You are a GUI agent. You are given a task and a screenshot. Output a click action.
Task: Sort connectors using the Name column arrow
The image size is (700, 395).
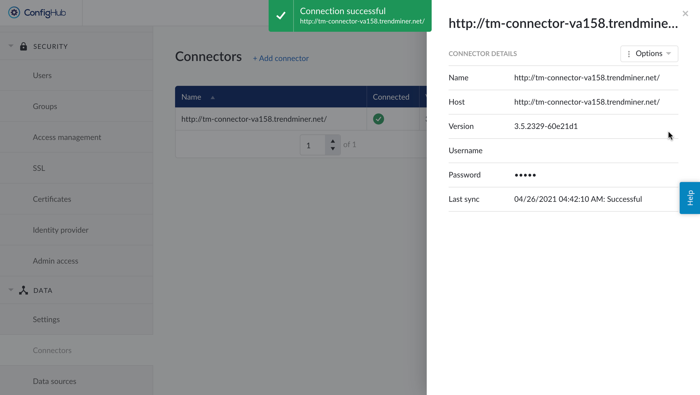[x=213, y=97]
